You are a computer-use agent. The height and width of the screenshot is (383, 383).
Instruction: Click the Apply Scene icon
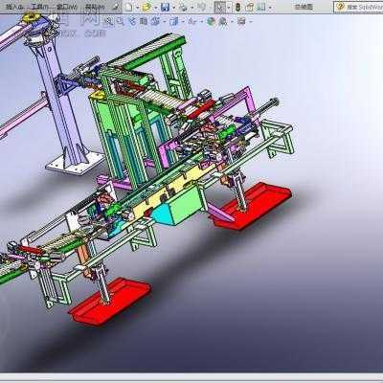point(222,21)
